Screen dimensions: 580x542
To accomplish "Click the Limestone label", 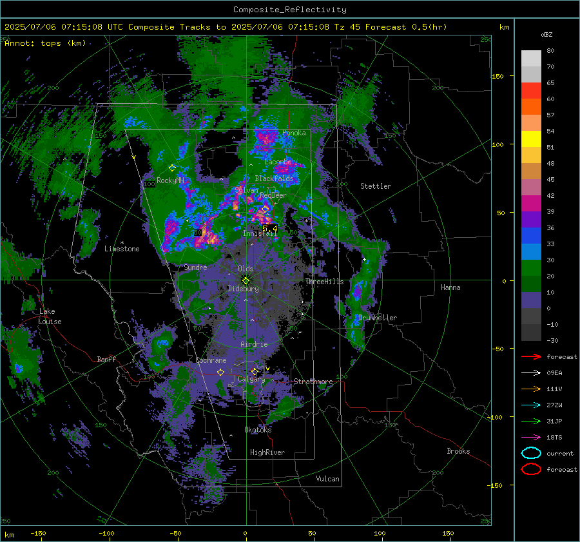I will coord(122,249).
